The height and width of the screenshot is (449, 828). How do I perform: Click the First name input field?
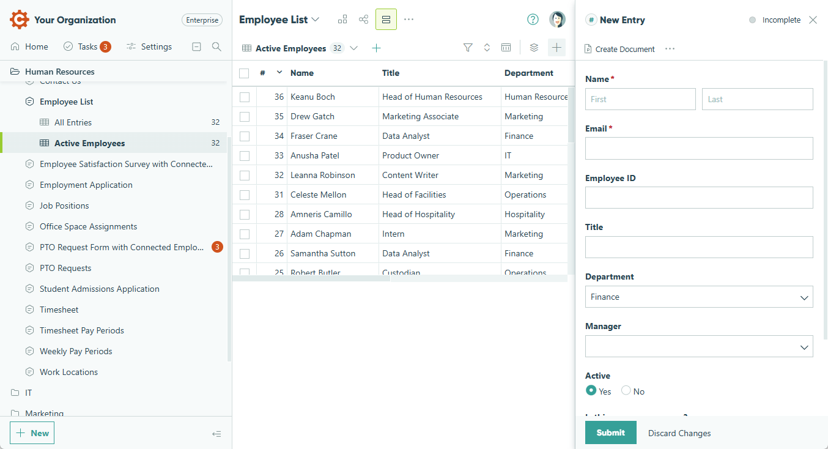click(x=640, y=99)
